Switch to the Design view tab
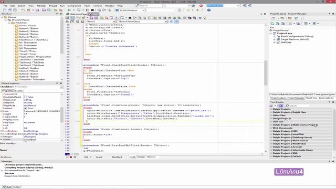Screen dimensions: 336x189 pos(141,157)
